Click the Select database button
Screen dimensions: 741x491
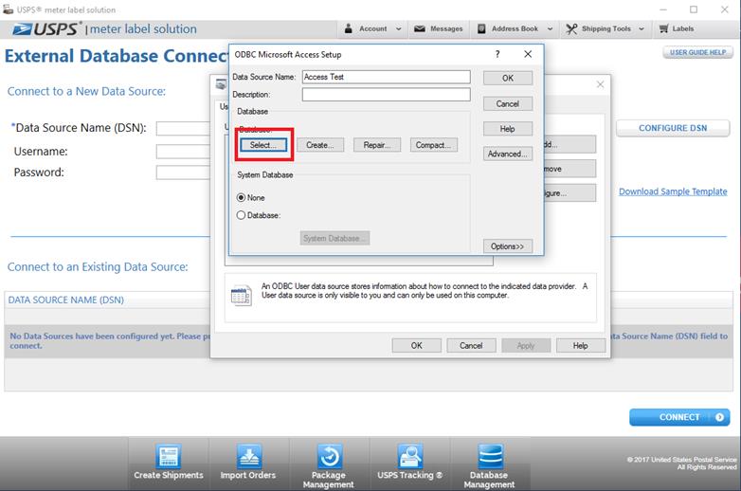click(263, 145)
